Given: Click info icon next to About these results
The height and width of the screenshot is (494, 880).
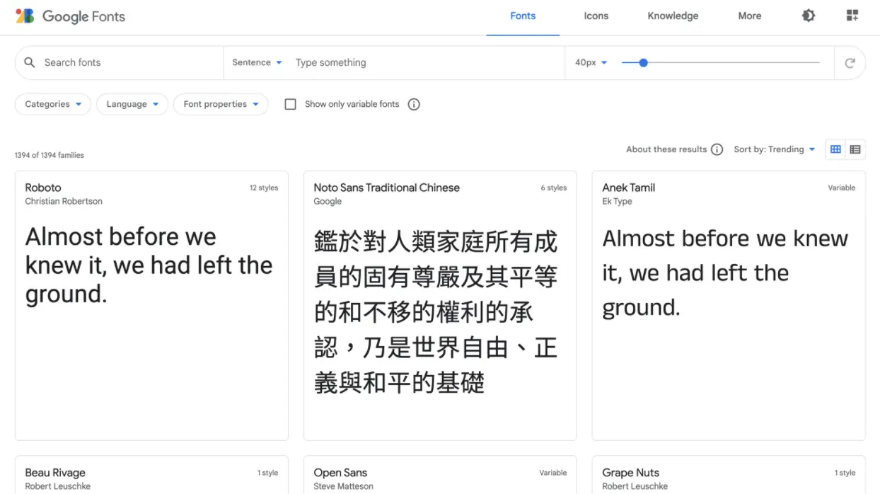Looking at the screenshot, I should pyautogui.click(x=717, y=149).
